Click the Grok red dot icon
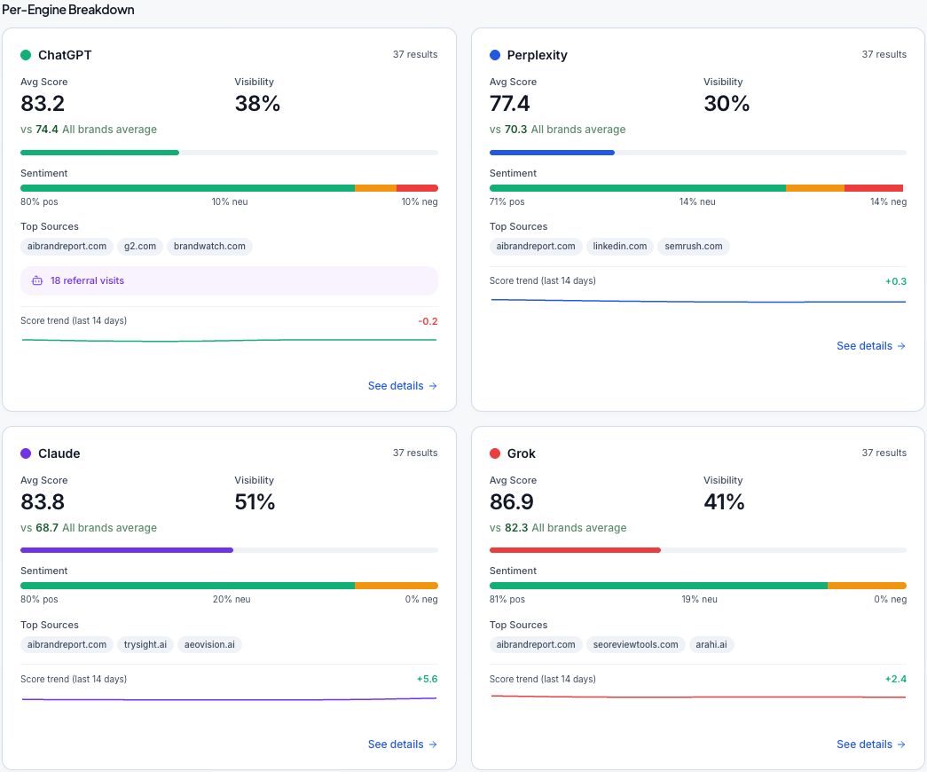This screenshot has height=772, width=927. click(495, 453)
